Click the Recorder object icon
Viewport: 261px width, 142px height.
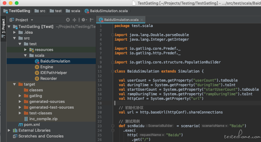[x=37, y=79]
